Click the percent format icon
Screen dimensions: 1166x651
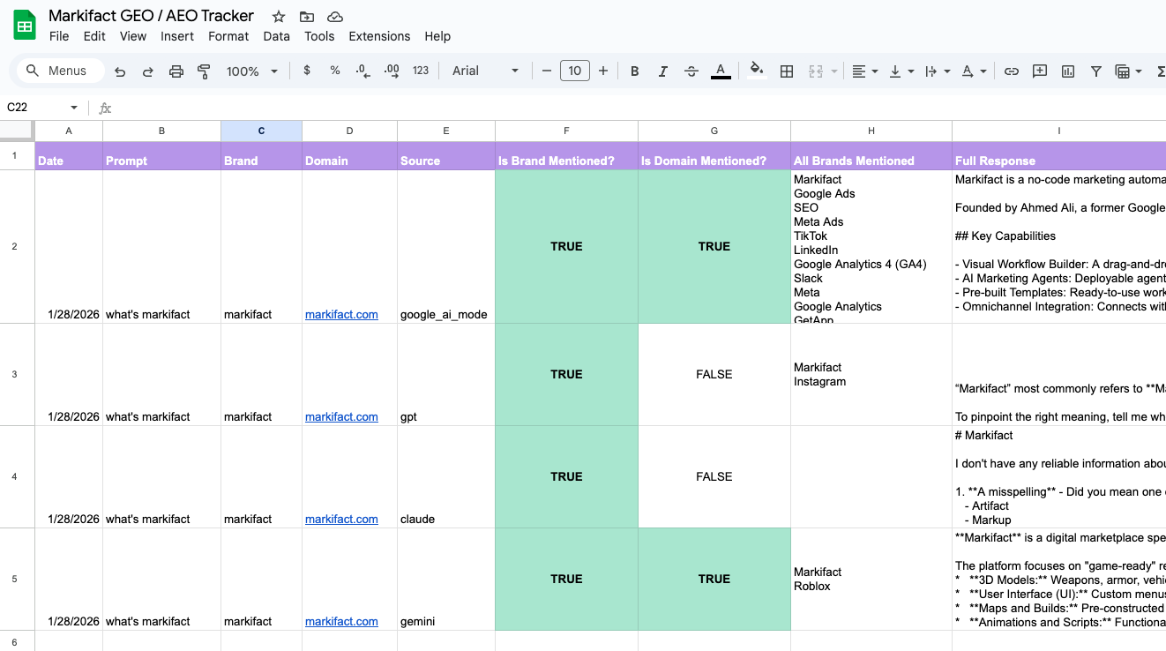click(x=334, y=71)
